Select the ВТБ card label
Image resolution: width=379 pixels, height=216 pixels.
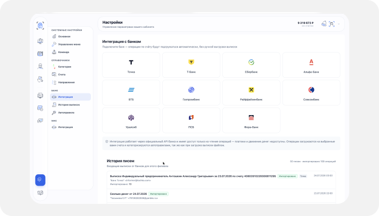pos(131,99)
